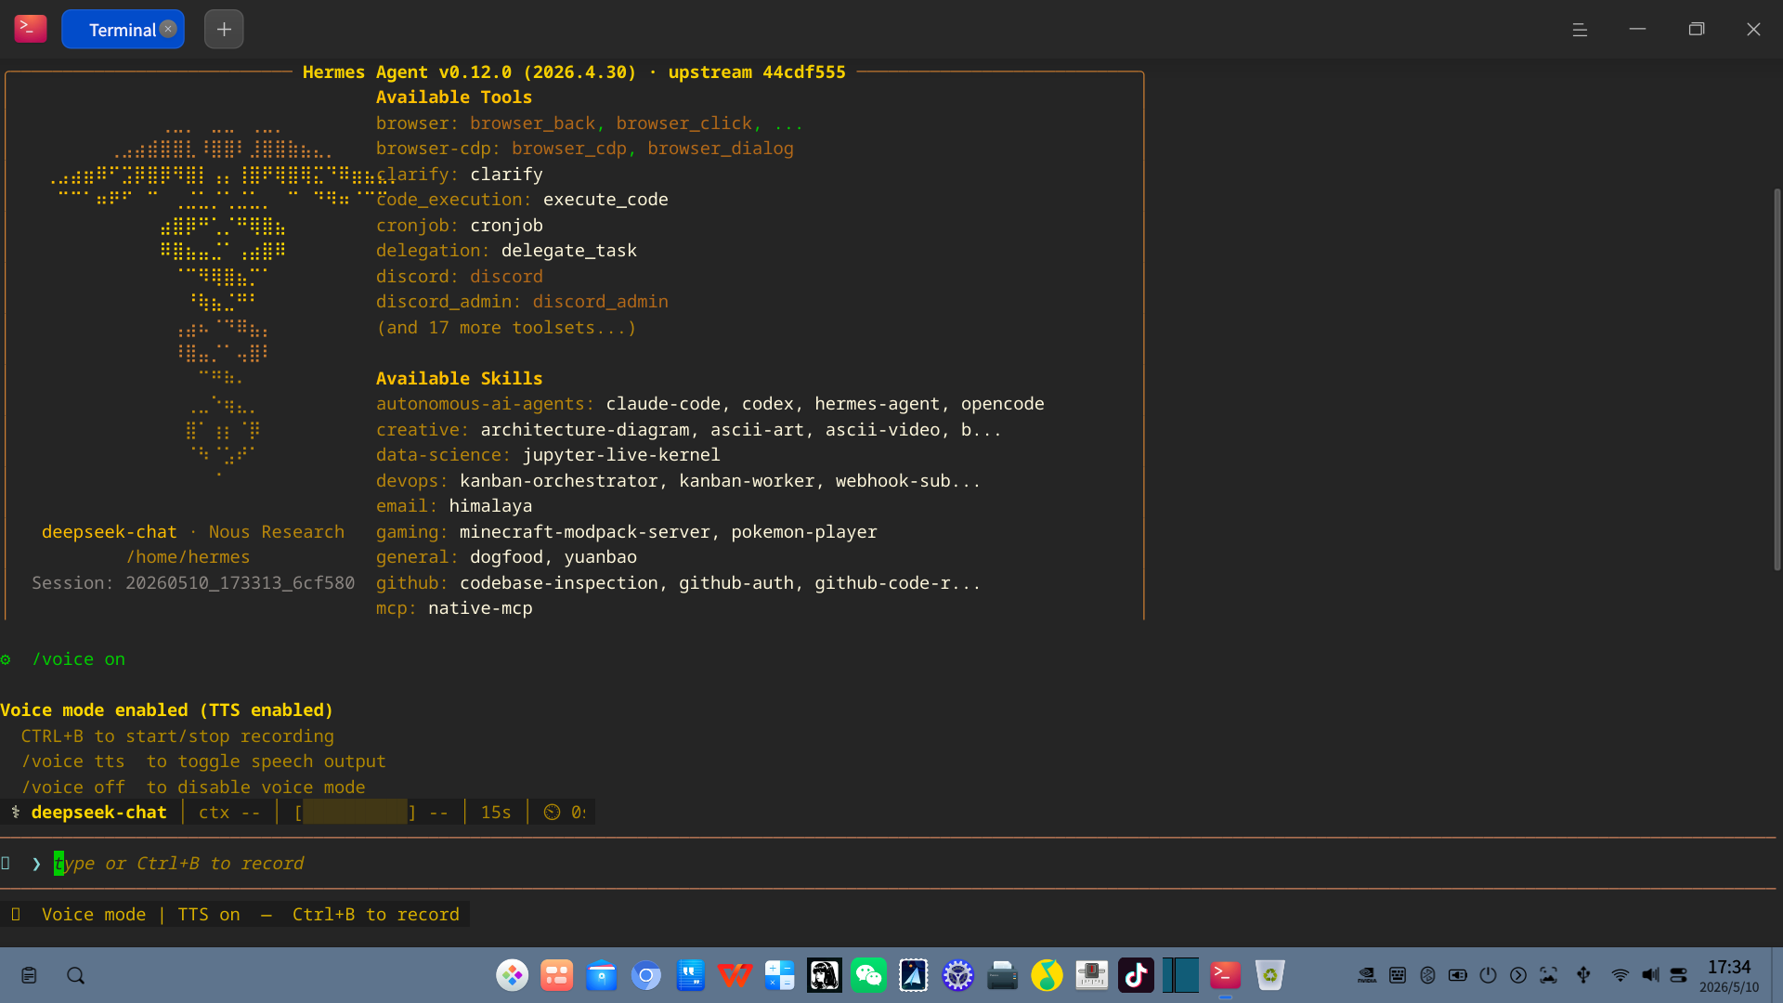Open the scanner-style app in dock
The image size is (1783, 1003).
point(1091,975)
